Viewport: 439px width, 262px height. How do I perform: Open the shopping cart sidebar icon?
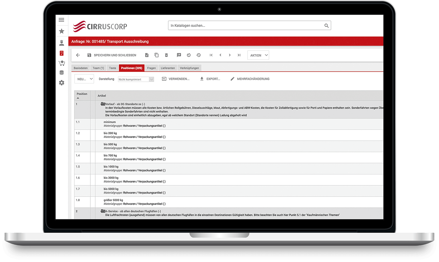click(61, 63)
